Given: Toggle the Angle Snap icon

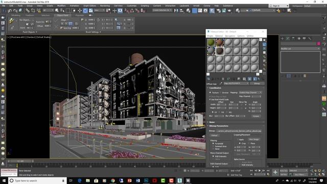Looking at the screenshot, I should (132, 10).
